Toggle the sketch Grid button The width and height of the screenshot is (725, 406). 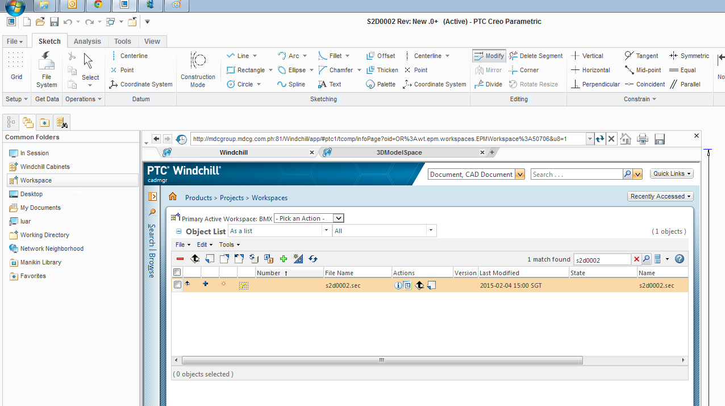[x=16, y=67]
